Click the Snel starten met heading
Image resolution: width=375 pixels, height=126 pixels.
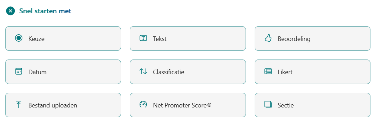coord(45,11)
